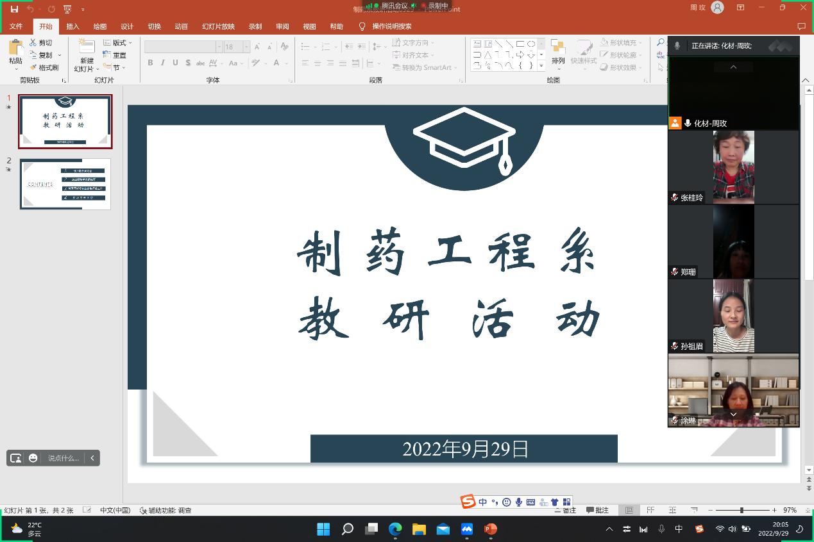814x542 pixels.
Task: Expand the Section (节) dropdown
Action: pyautogui.click(x=116, y=67)
